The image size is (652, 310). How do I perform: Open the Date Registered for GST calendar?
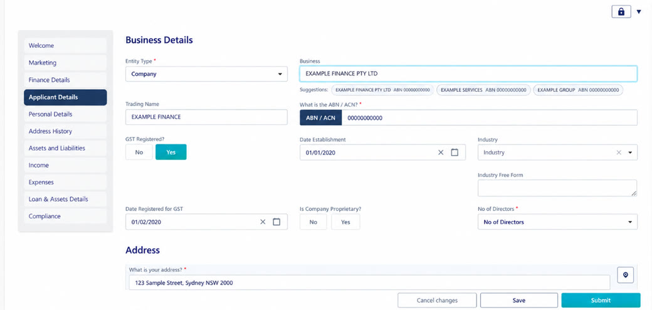(276, 222)
